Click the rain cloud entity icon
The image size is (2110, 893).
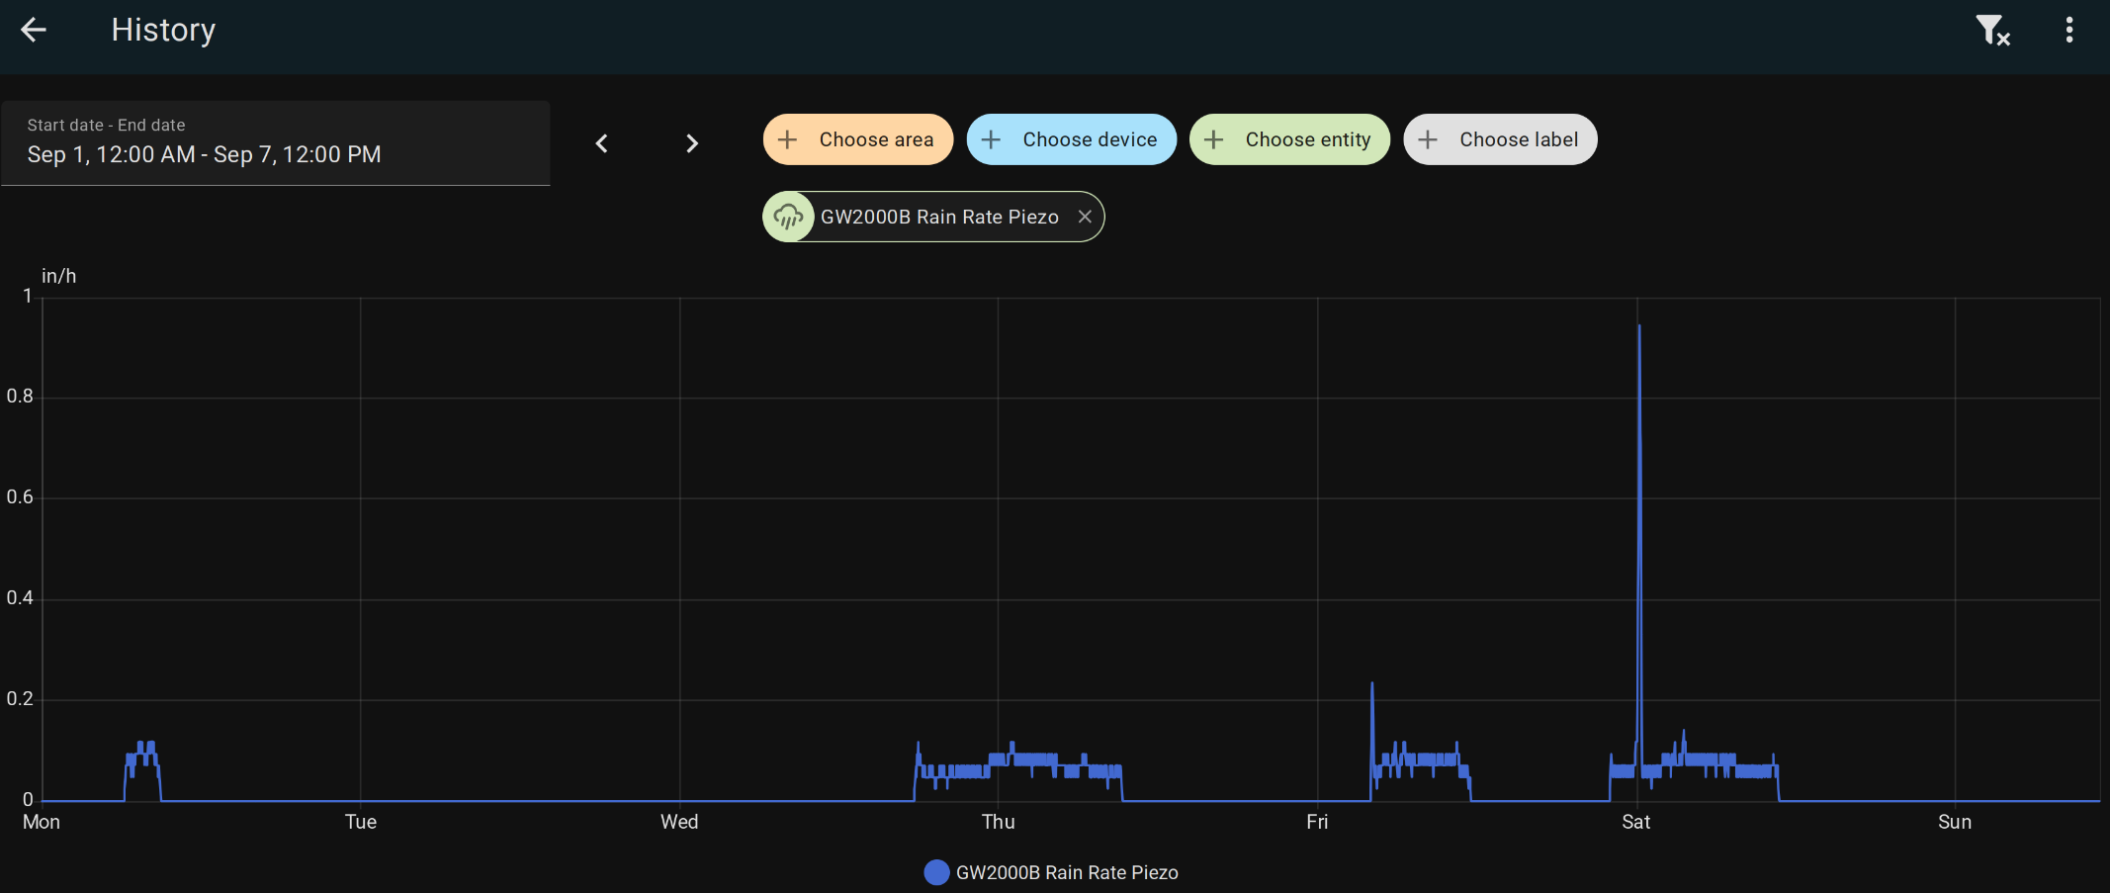point(788,217)
